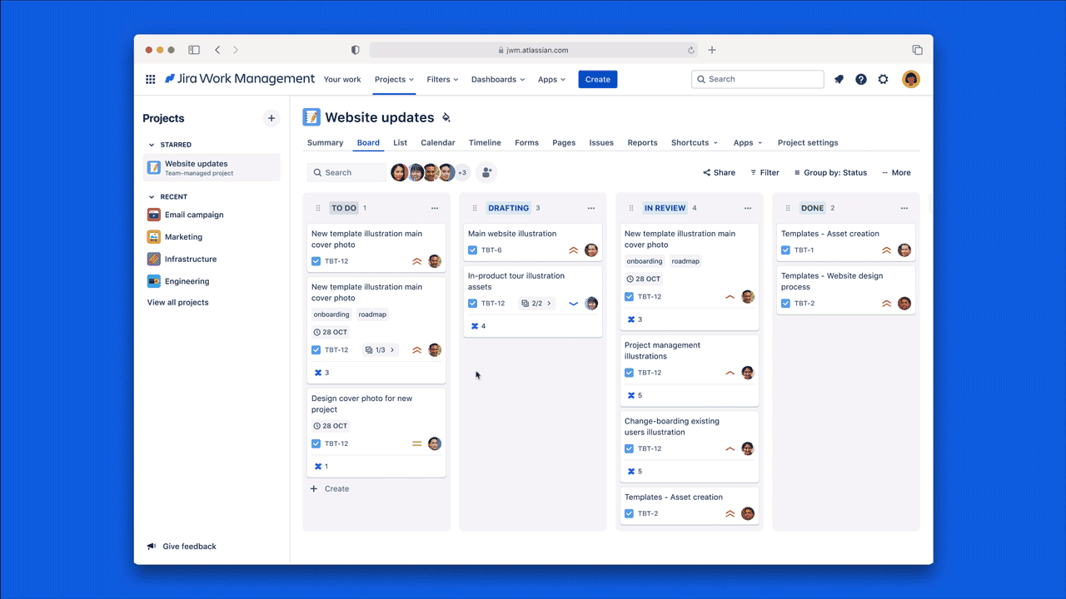Click the Give feedback megaphone icon

[x=152, y=547]
